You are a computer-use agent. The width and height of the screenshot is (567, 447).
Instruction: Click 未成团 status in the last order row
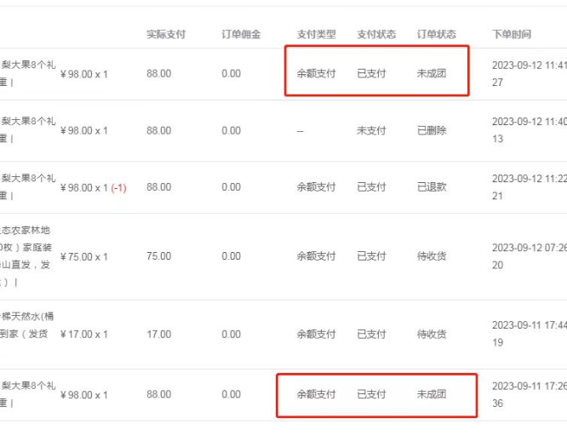[432, 394]
